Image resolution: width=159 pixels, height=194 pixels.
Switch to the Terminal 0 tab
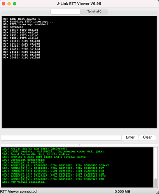[94, 12]
